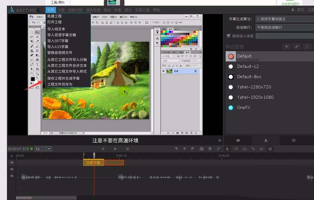Add a new style with plus button
314x200 pixels.
(287, 46)
